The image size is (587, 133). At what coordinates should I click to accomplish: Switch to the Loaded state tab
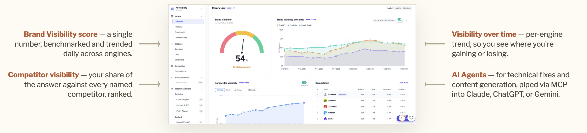[x=390, y=8]
